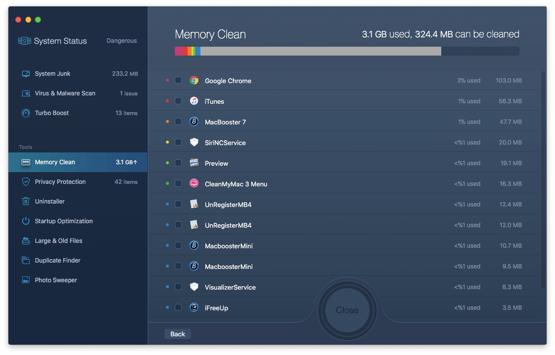
Task: Click the CleanMyMac 3 Menu icon
Action: 194,184
